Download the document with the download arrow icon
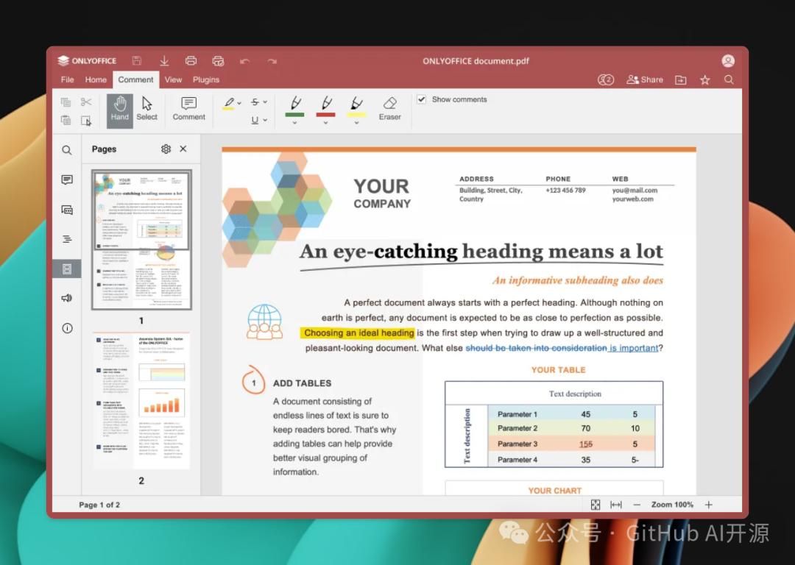This screenshot has height=565, width=795. point(164,61)
